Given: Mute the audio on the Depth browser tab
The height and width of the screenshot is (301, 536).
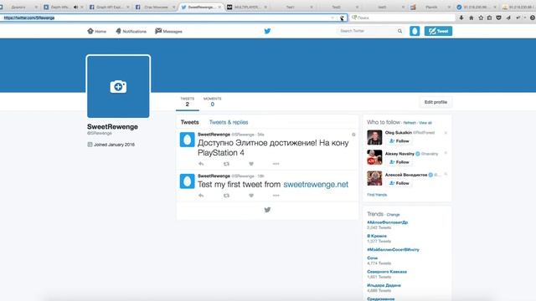Looking at the screenshot, I should pos(75,7).
